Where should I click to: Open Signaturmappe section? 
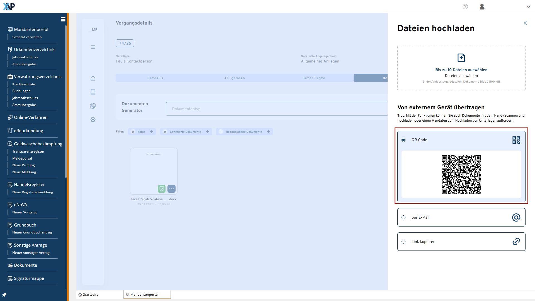pos(29,278)
